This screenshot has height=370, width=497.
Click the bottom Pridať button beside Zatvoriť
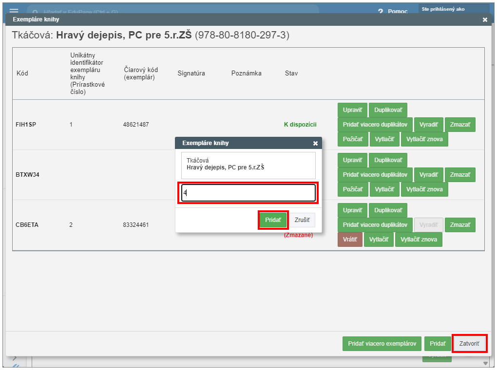tap(437, 344)
